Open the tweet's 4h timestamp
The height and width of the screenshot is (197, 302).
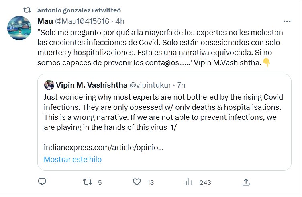(x=120, y=21)
